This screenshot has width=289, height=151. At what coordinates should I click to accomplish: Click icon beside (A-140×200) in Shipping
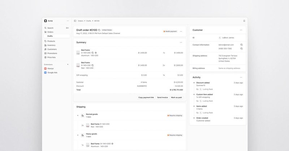click(112, 144)
